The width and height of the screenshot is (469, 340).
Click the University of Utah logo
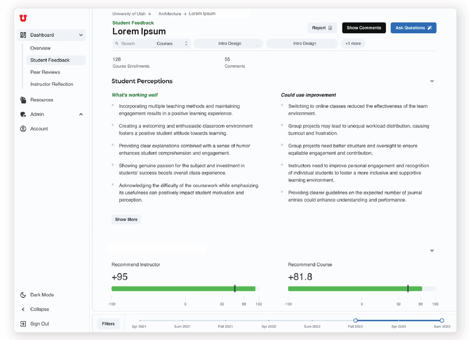pos(23,18)
